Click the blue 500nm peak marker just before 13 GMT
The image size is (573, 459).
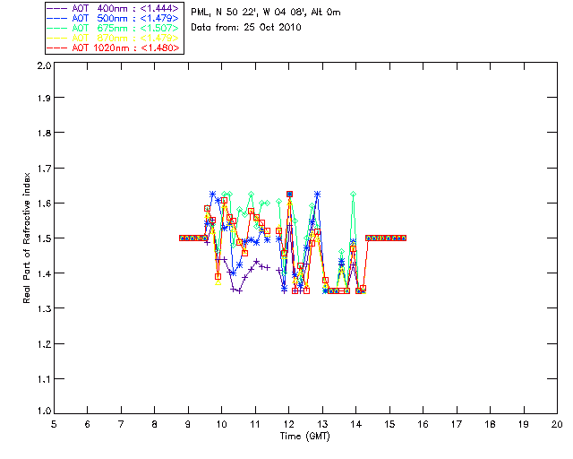click(x=317, y=194)
